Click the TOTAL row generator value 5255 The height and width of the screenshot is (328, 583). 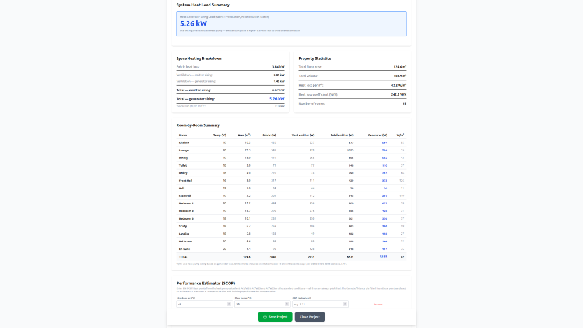(x=383, y=256)
